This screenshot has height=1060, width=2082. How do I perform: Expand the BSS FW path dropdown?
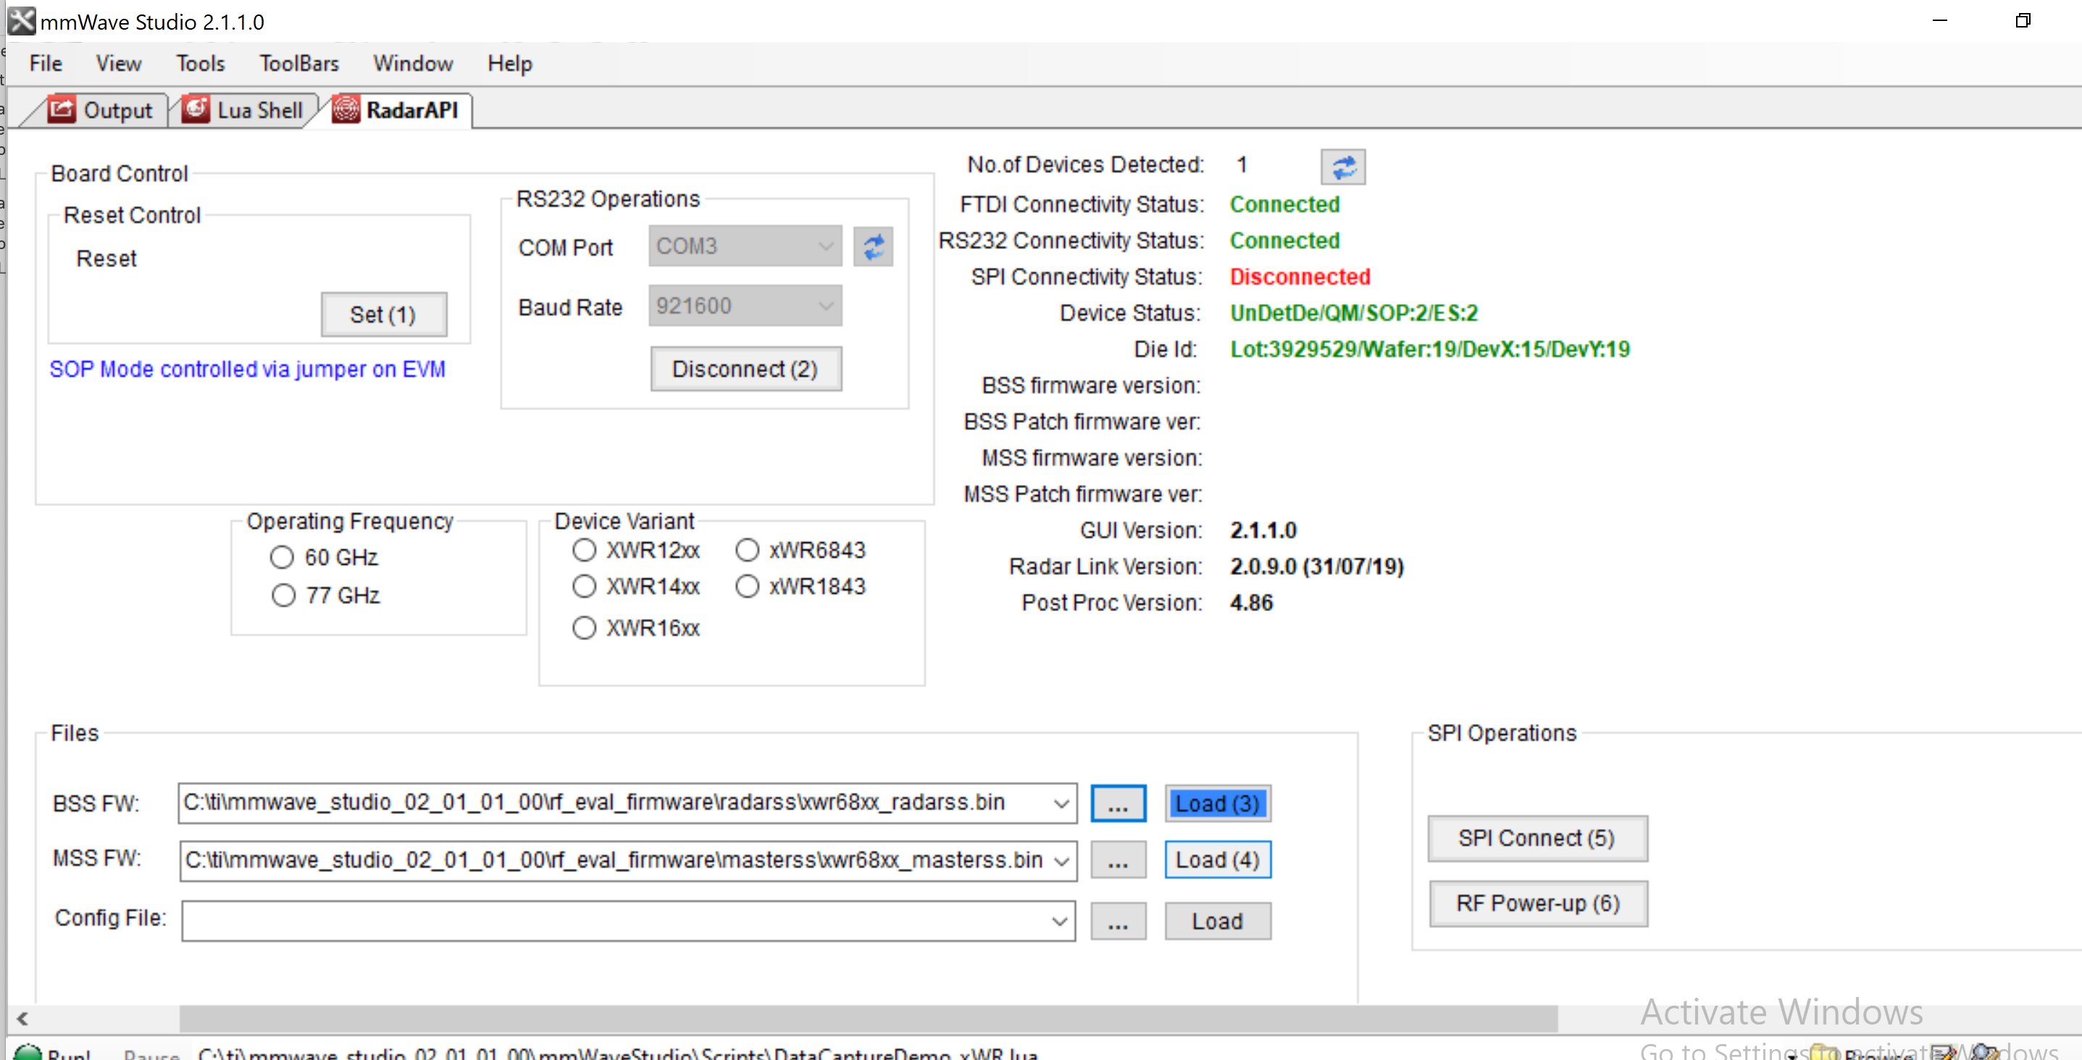[1061, 803]
